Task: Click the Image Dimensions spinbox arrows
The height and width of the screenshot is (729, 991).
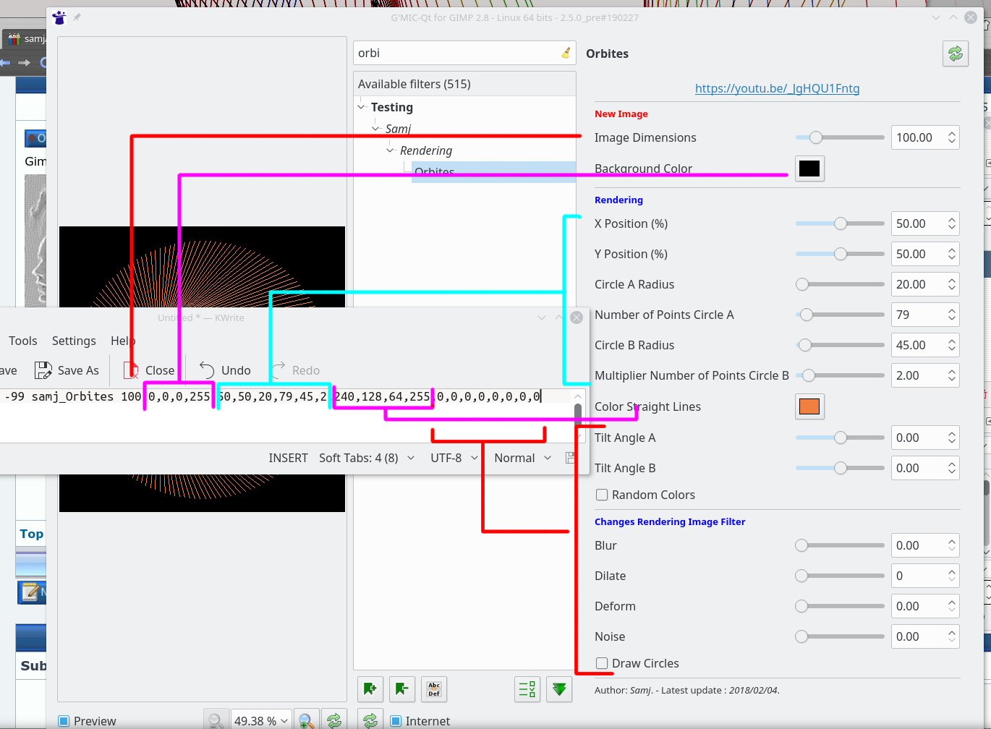Action: pyautogui.click(x=952, y=137)
